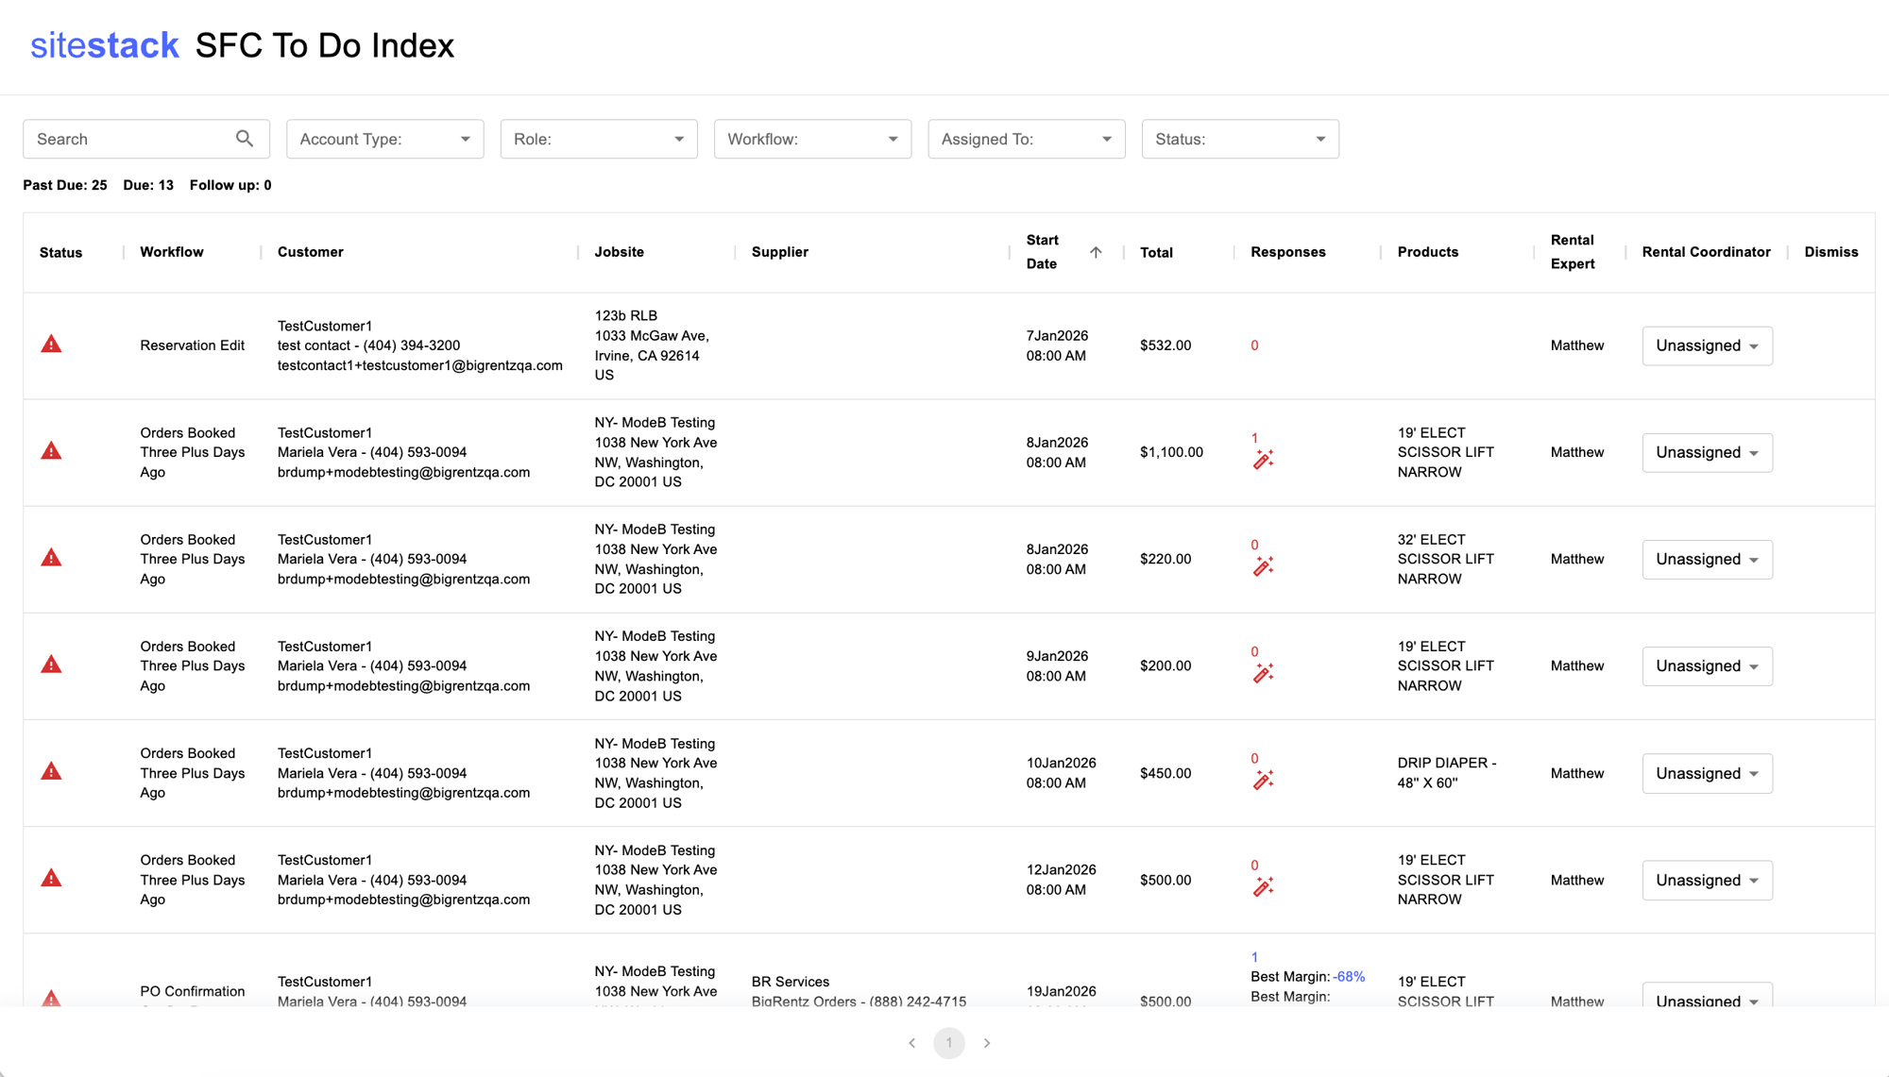Click warning icon on Reservation Edit row
Viewport: 1889px width, 1077px height.
pos(51,345)
